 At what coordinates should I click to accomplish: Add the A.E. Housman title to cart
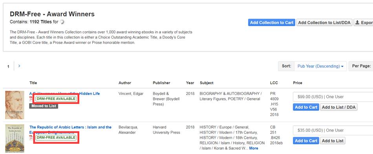click(x=306, y=107)
